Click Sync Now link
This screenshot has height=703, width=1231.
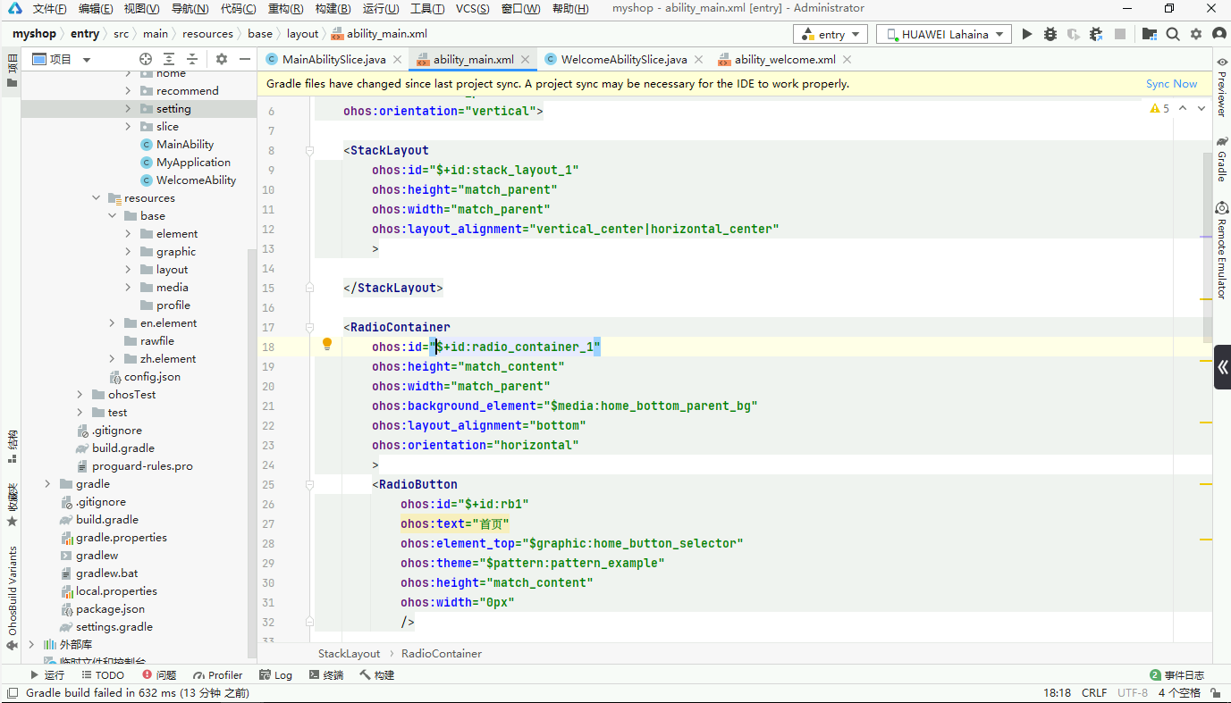pyautogui.click(x=1171, y=84)
